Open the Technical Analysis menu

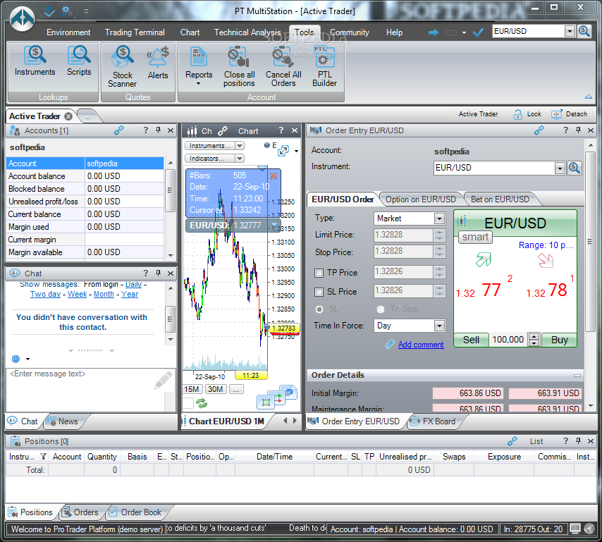tap(247, 32)
